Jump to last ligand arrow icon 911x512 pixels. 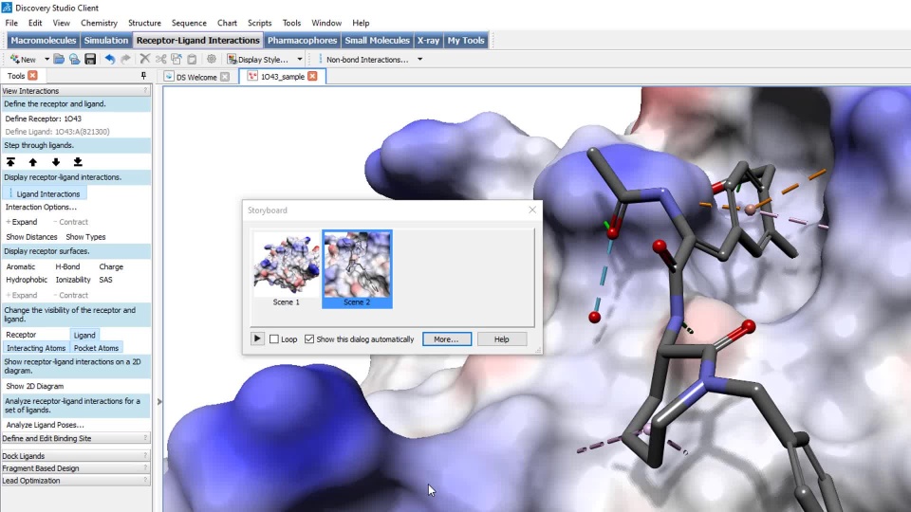click(78, 162)
